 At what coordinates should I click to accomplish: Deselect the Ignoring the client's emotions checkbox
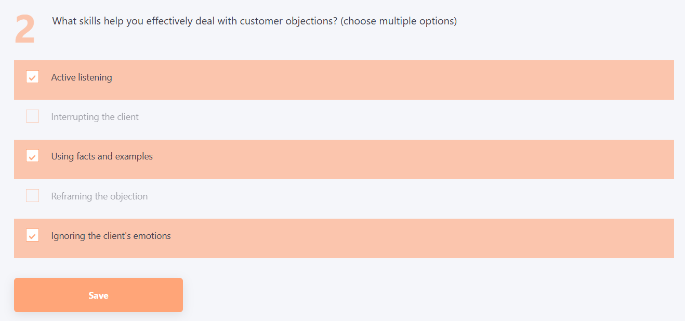coord(32,235)
